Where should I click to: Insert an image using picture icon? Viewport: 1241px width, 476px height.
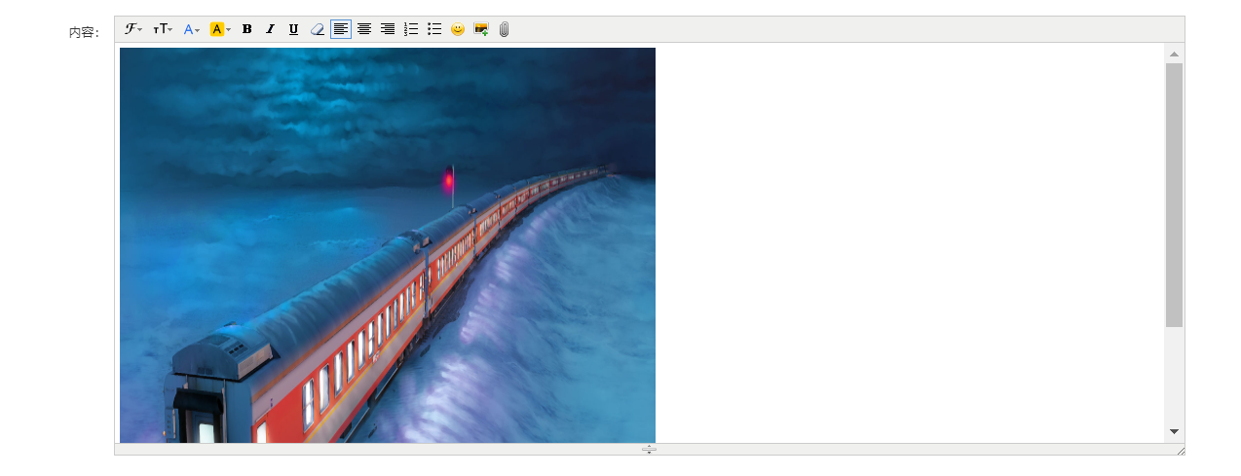481,29
